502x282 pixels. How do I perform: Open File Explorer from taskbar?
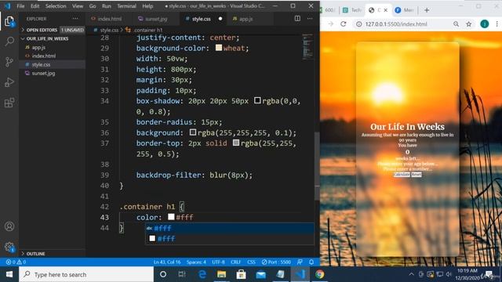click(x=221, y=274)
